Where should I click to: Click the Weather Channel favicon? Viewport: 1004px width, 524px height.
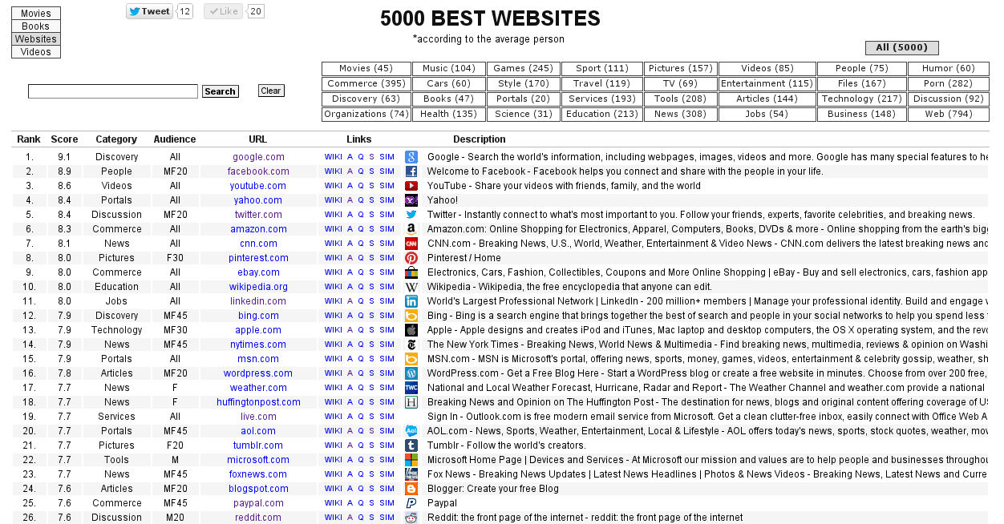pyautogui.click(x=411, y=388)
